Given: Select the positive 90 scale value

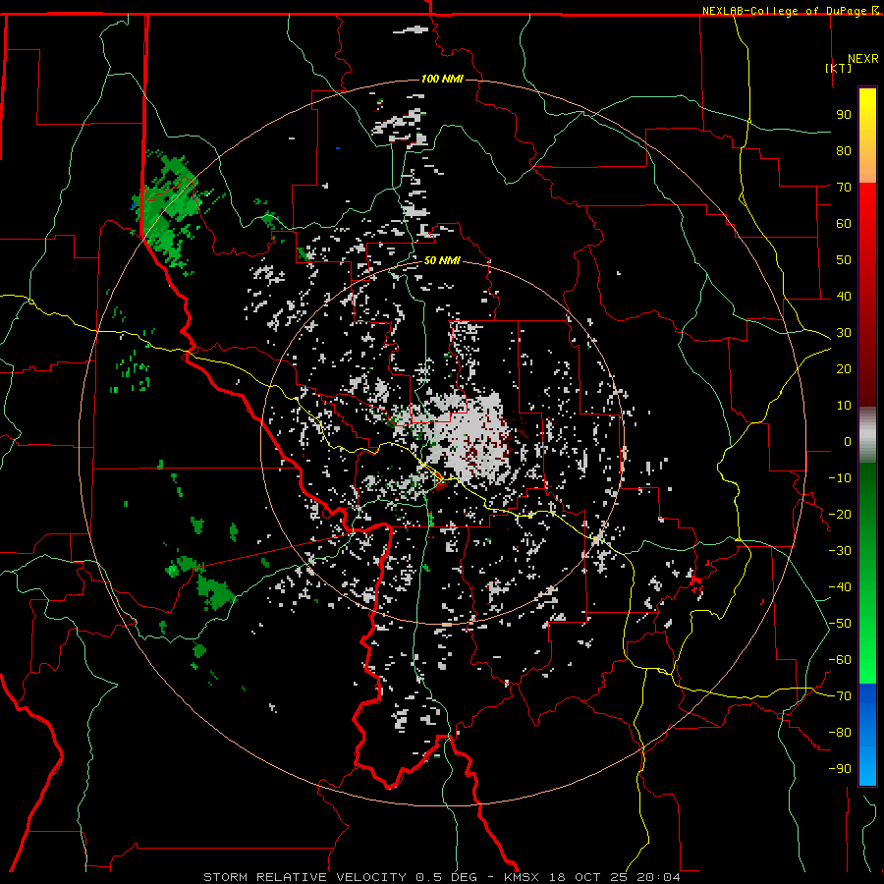Looking at the screenshot, I should [844, 115].
